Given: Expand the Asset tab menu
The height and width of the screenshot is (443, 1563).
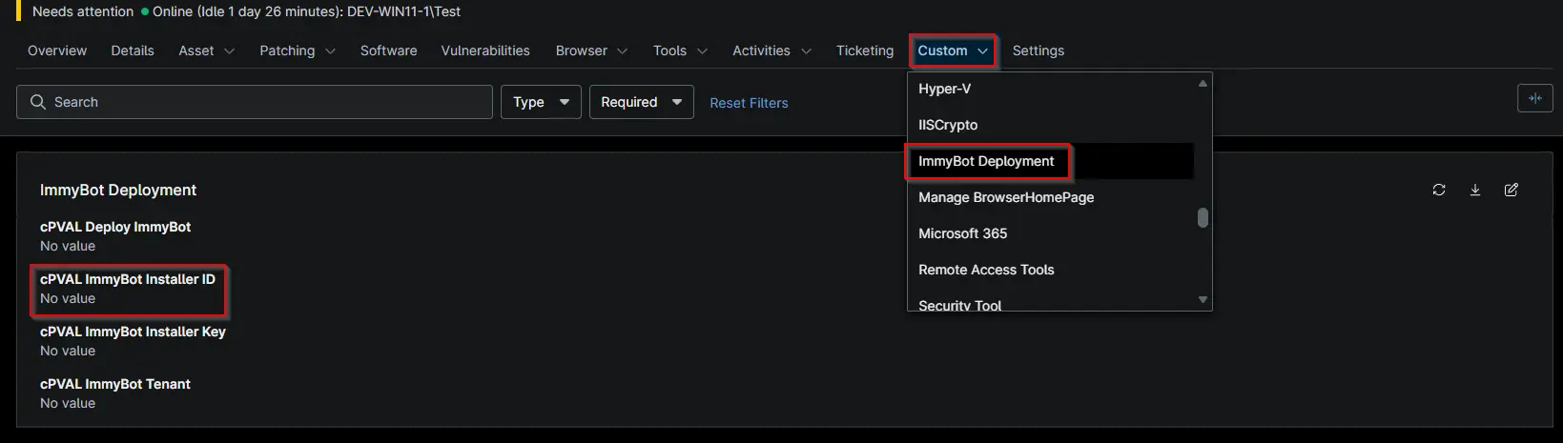Looking at the screenshot, I should point(206,50).
